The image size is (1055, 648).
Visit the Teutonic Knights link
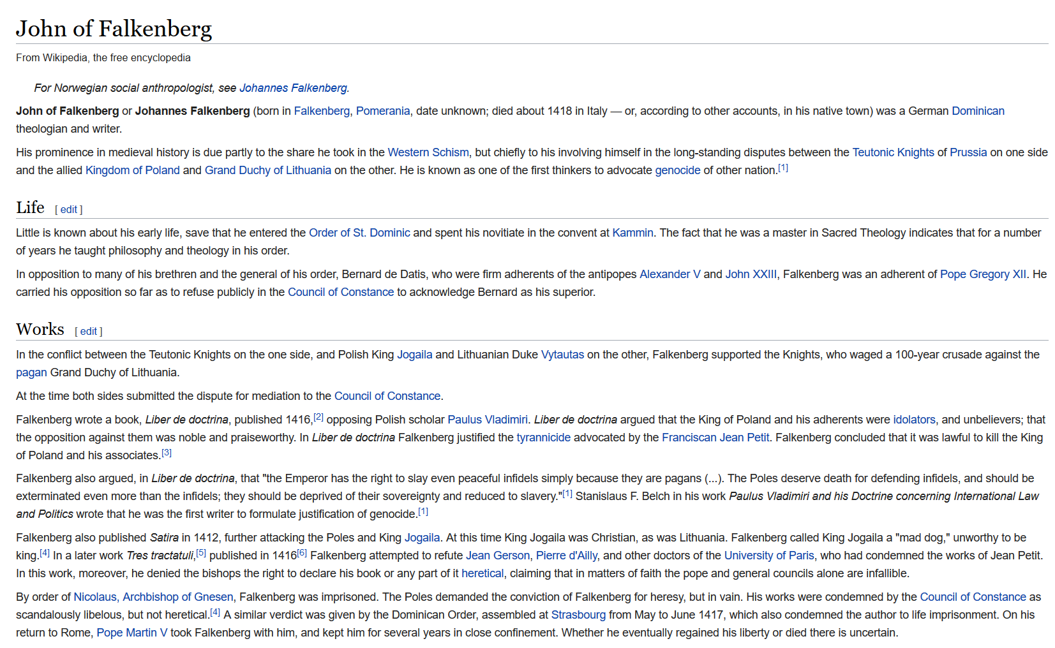893,152
